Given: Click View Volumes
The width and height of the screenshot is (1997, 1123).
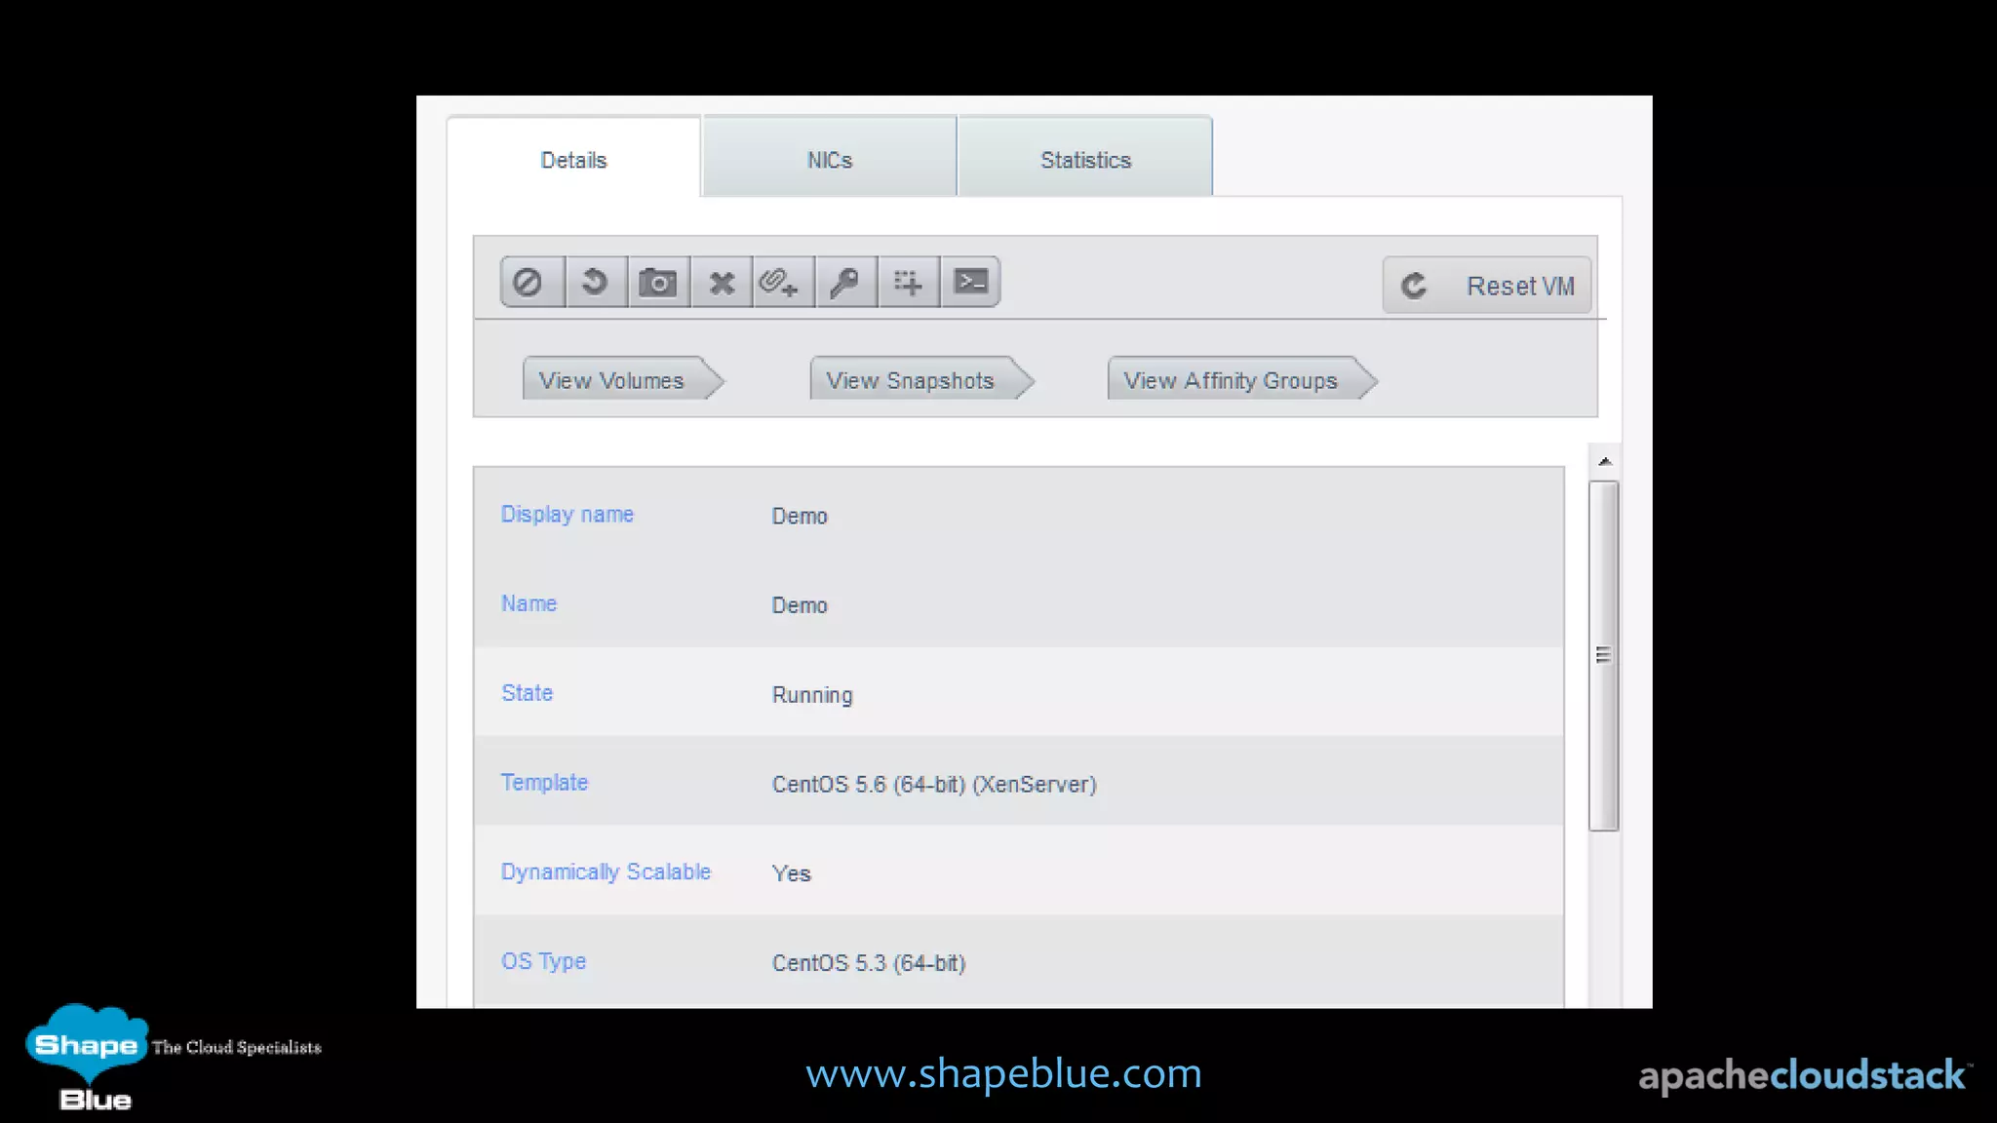Looking at the screenshot, I should coord(623,380).
